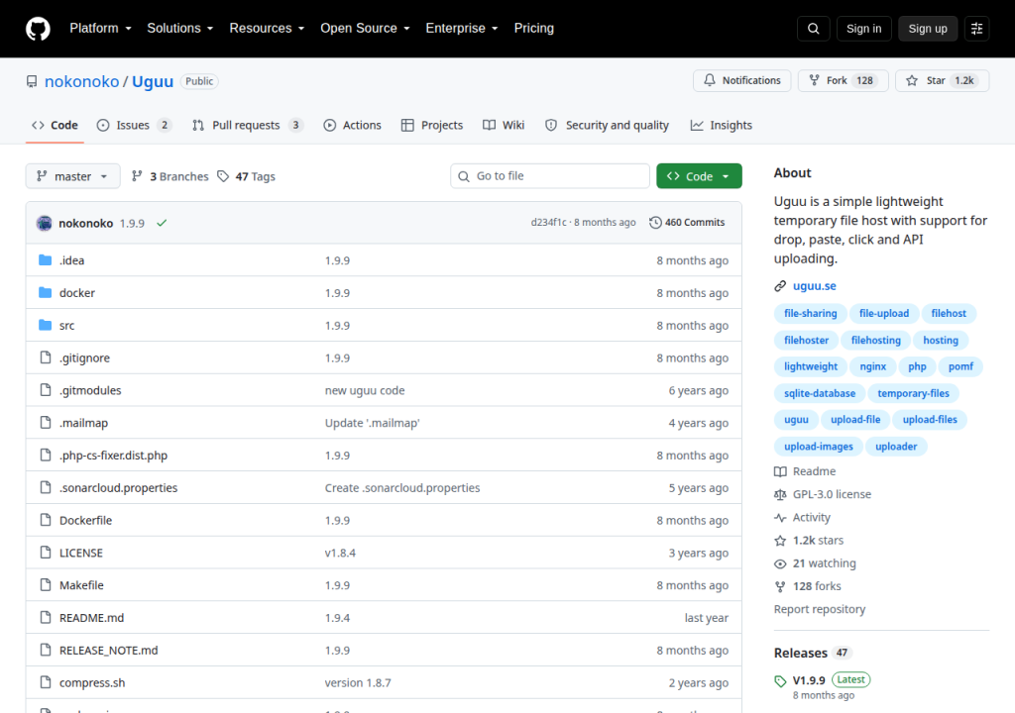Image resolution: width=1015 pixels, height=713 pixels.
Task: Click the branch icon beside 3 Branches
Action: [x=137, y=176]
